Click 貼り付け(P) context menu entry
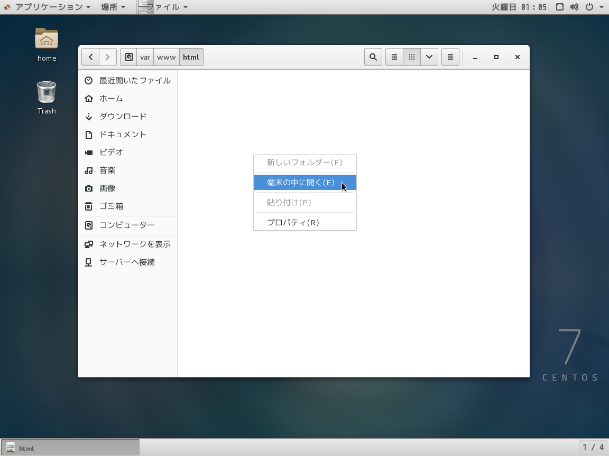The height and width of the screenshot is (456, 609). tap(305, 203)
